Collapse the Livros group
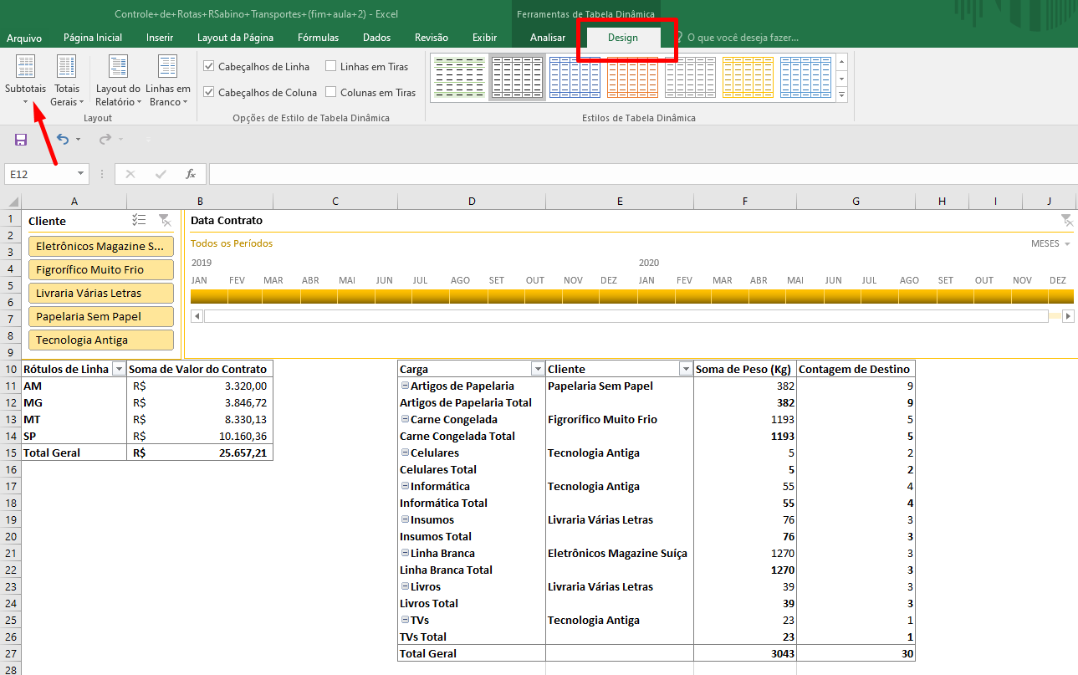The width and height of the screenshot is (1078, 675). [x=405, y=586]
